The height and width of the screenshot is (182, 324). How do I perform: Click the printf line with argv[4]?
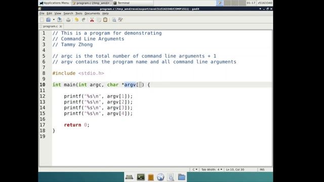[98, 113]
